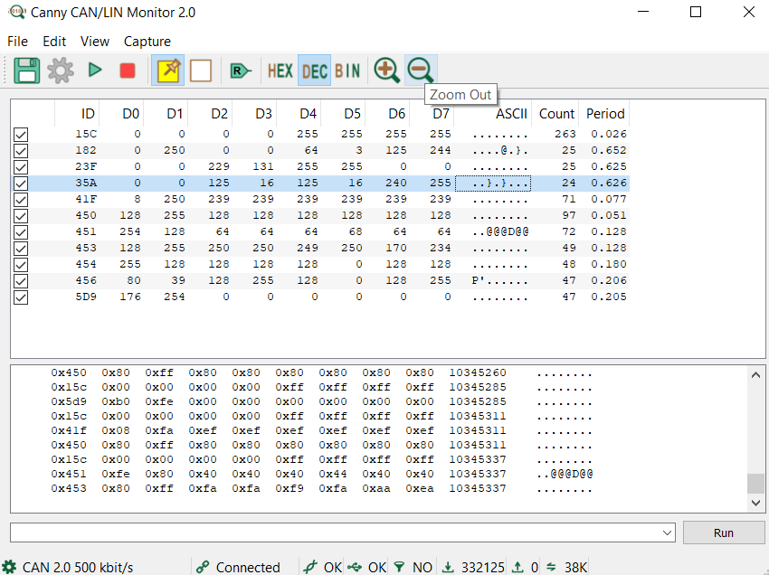
Task: Select the row with ID 450
Action: tap(319, 216)
